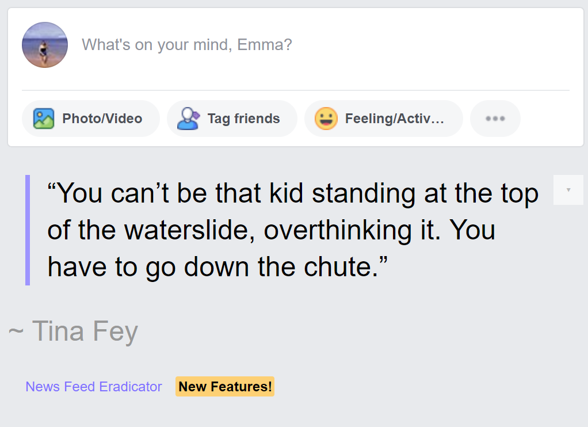Choose the Tag friends button text
Viewport: 588px width, 427px height.
244,119
